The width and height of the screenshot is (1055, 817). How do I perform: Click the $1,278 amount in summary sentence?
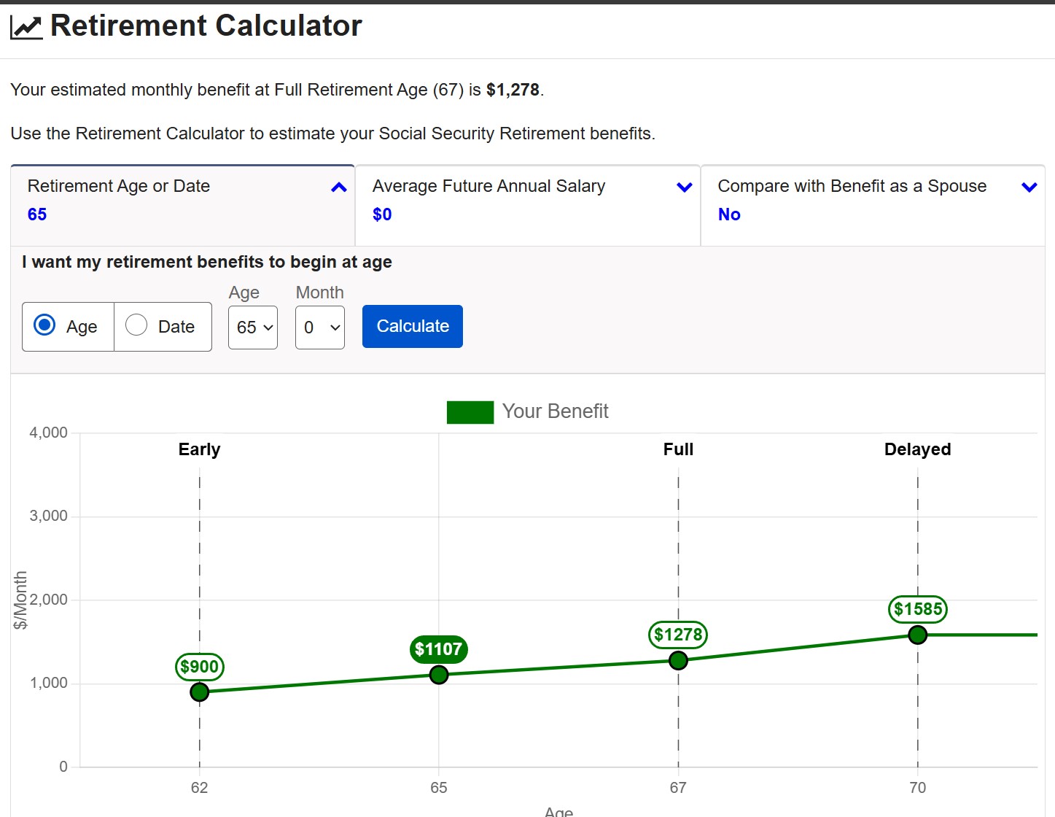[513, 90]
